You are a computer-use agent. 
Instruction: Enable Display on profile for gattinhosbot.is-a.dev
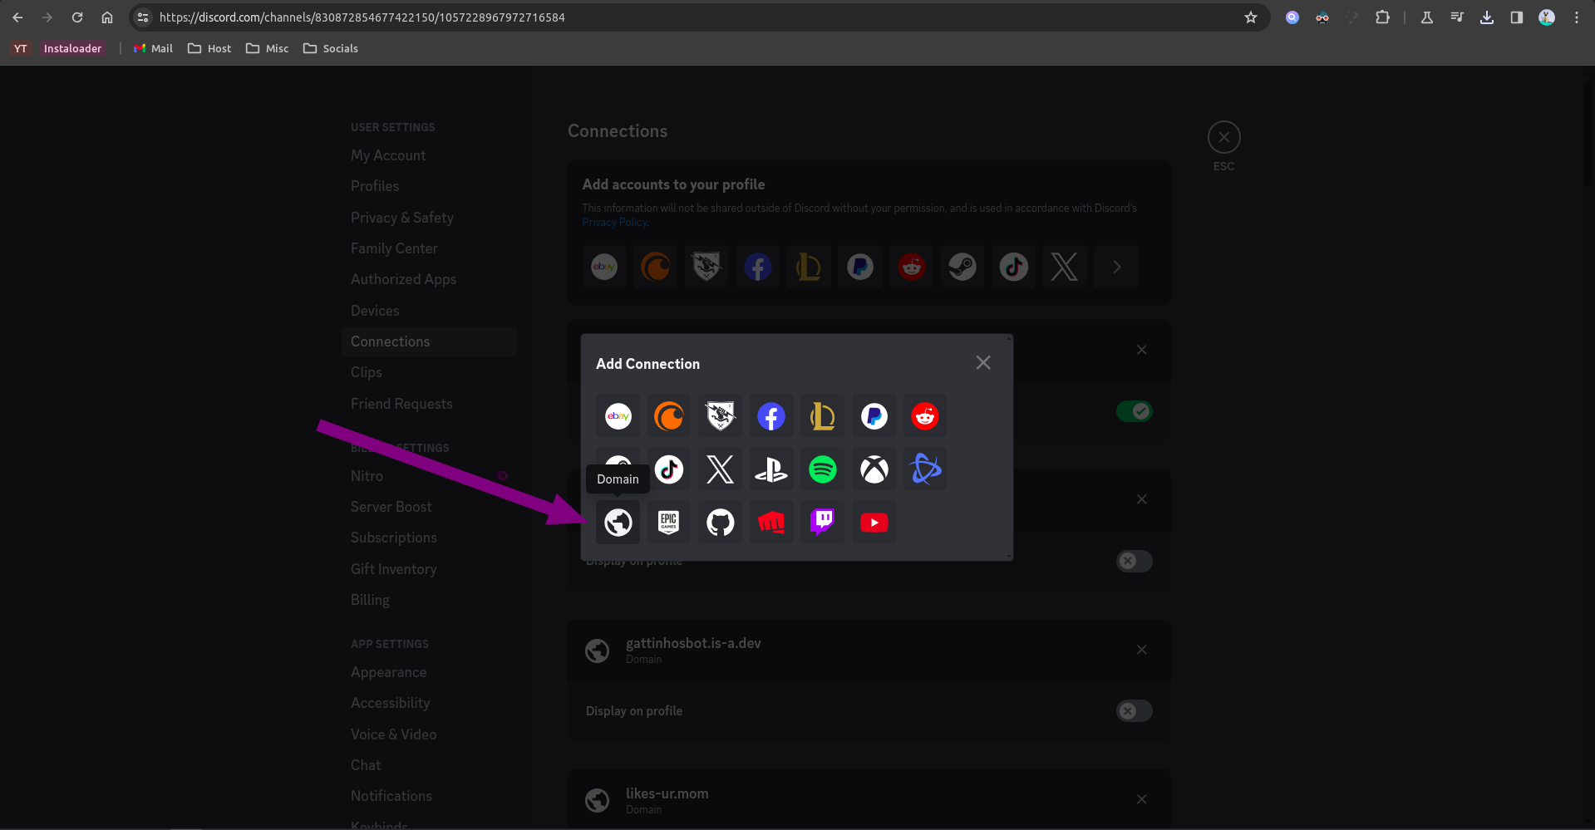pos(1134,711)
